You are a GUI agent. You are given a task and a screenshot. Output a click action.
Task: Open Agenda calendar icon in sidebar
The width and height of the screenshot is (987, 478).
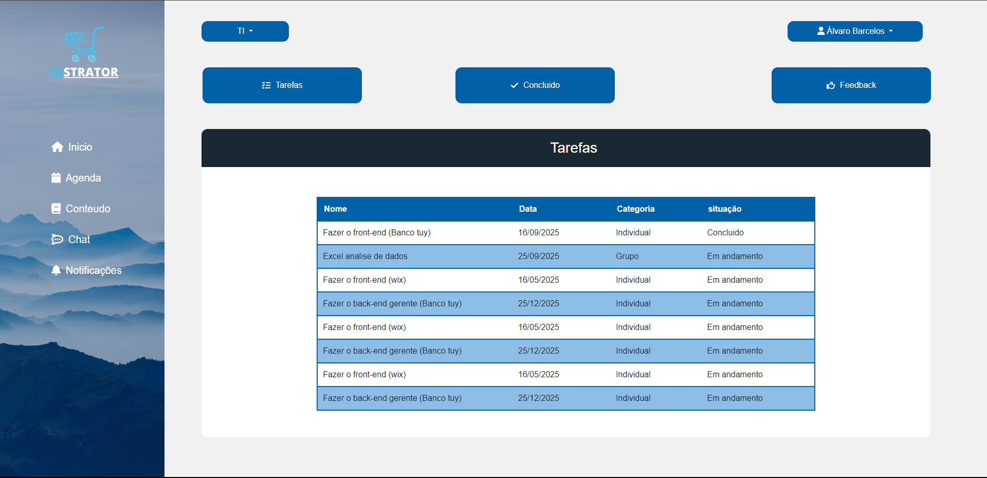coord(56,178)
